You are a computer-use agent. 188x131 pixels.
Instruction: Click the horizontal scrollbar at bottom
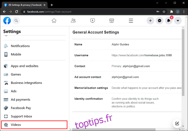click(x=114, y=130)
